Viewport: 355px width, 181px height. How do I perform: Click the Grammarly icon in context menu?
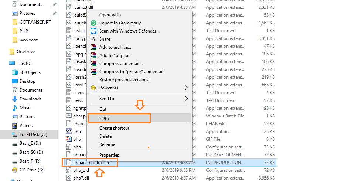[x=93, y=23]
